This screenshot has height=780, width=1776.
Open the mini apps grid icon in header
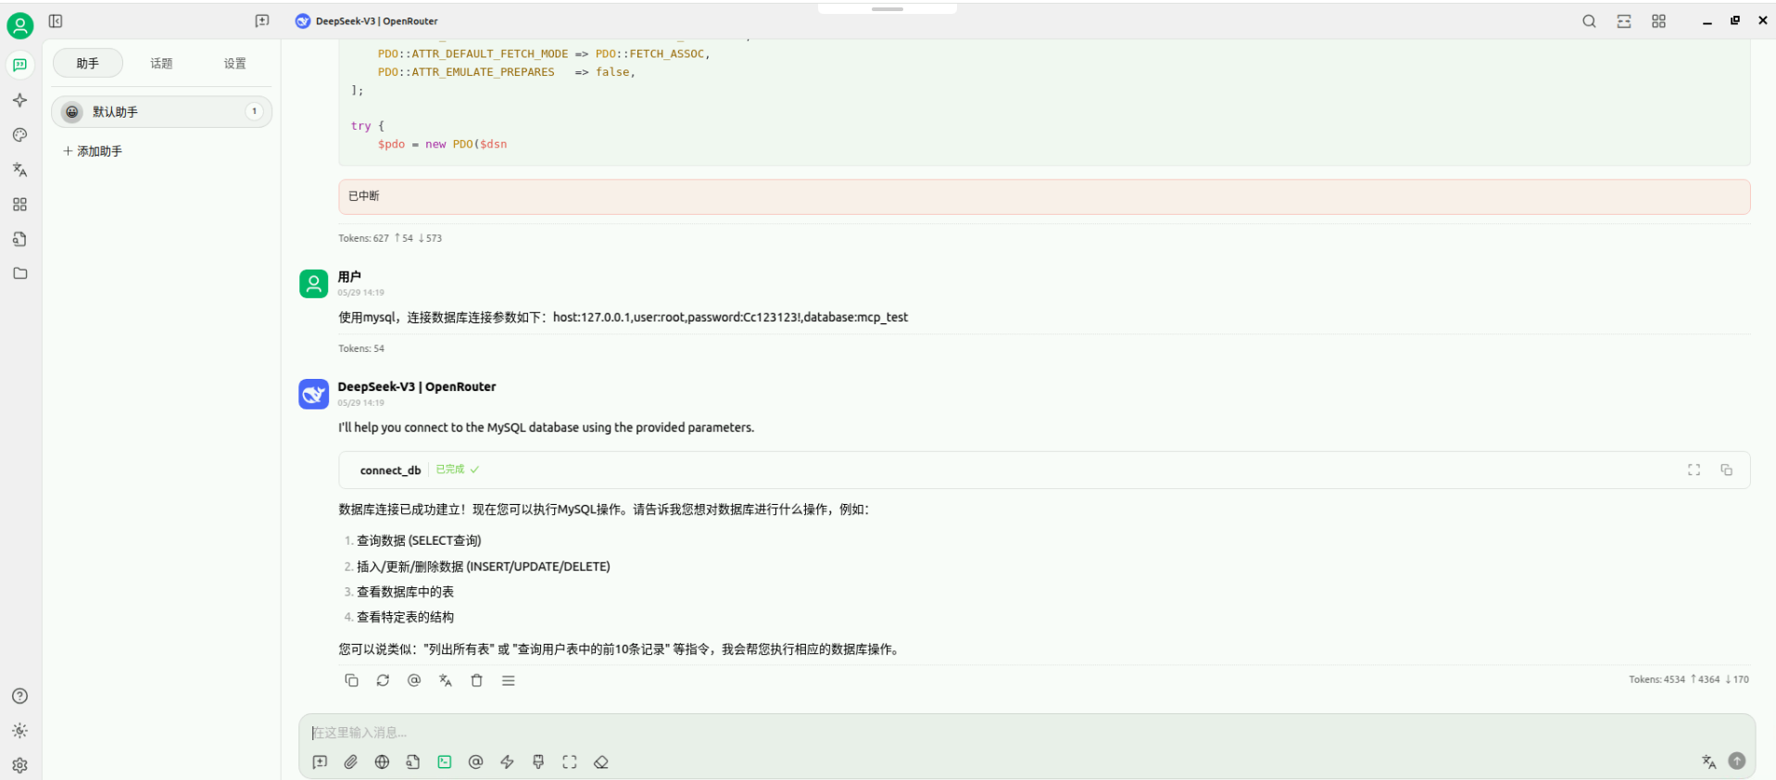pos(1658,21)
